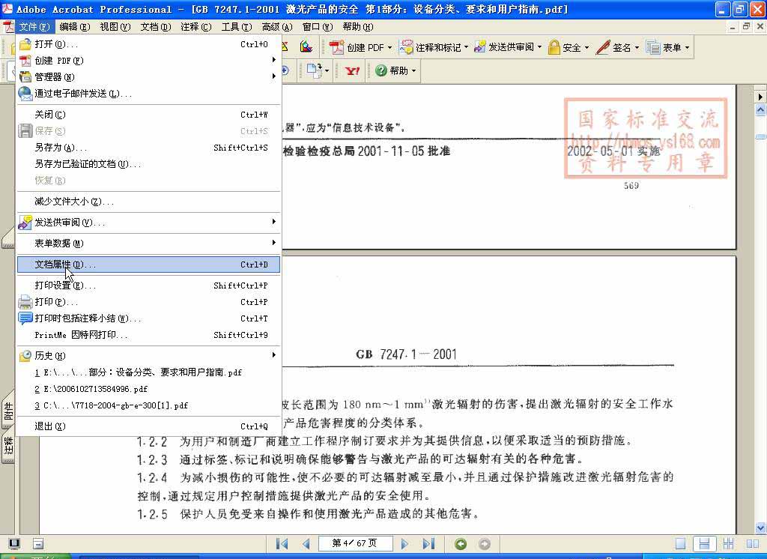Image resolution: width=767 pixels, height=559 pixels.
Task: Select 关闭 (Close) in the File menu
Action: coord(149,115)
